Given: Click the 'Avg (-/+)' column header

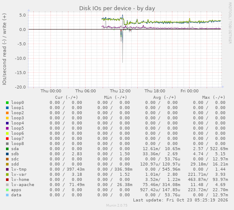Looking at the screenshot, I should (164, 98).
